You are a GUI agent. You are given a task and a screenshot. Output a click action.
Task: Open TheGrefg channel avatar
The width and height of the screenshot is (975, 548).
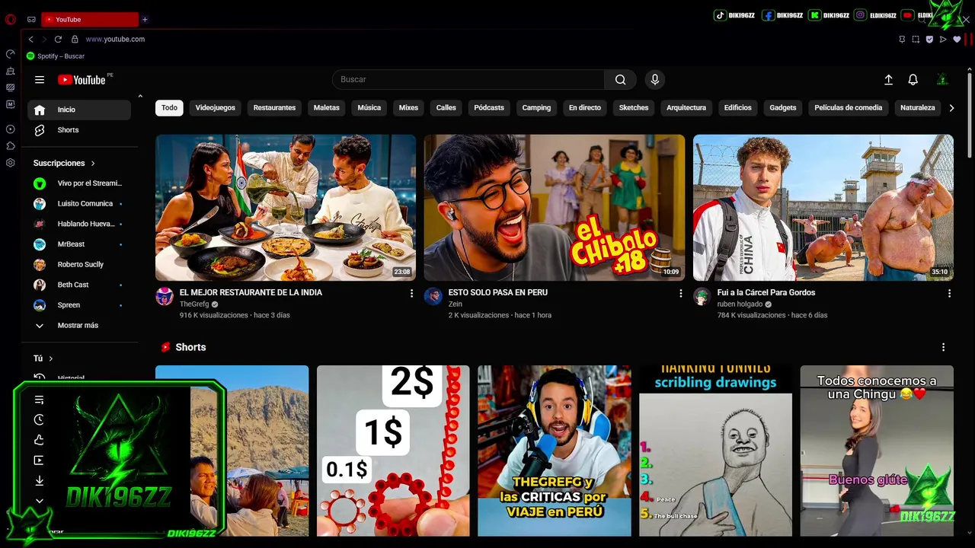[x=165, y=297]
